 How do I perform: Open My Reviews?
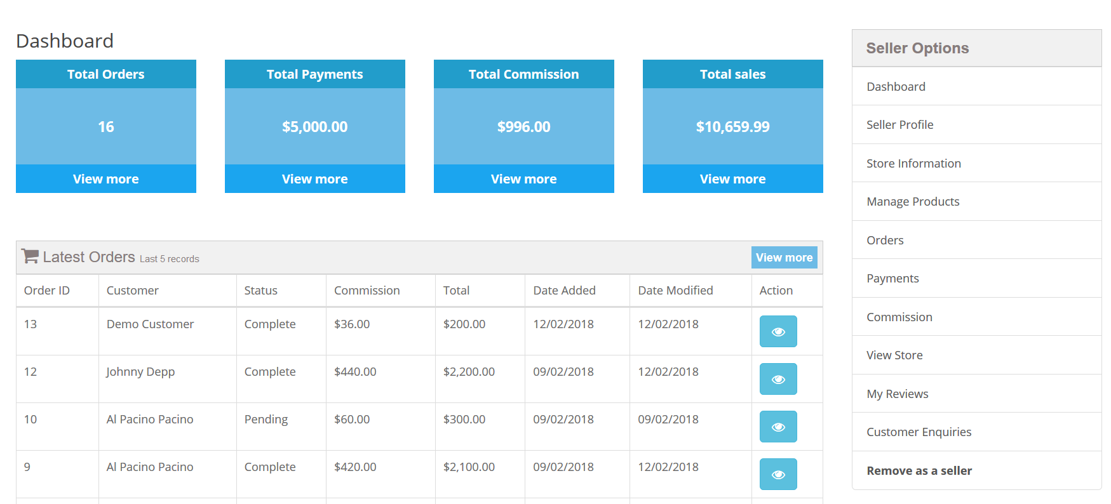977,394
